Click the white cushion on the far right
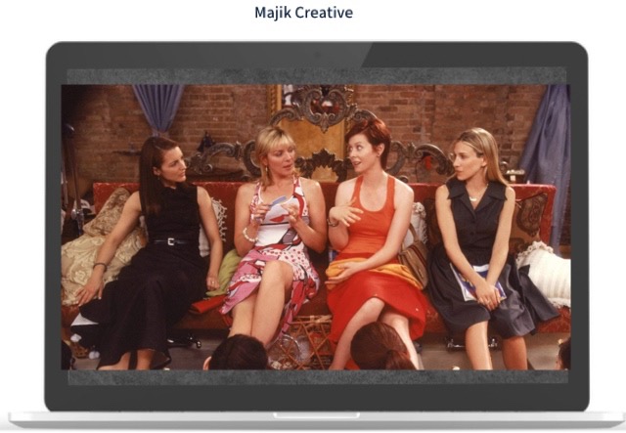The image size is (626, 433). (550, 272)
